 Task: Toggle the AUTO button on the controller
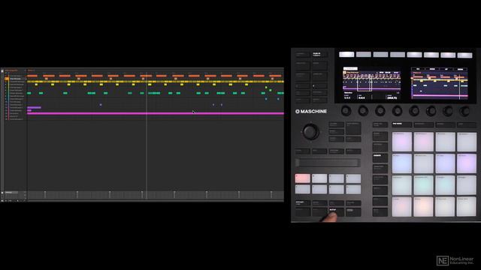pyautogui.click(x=302, y=100)
